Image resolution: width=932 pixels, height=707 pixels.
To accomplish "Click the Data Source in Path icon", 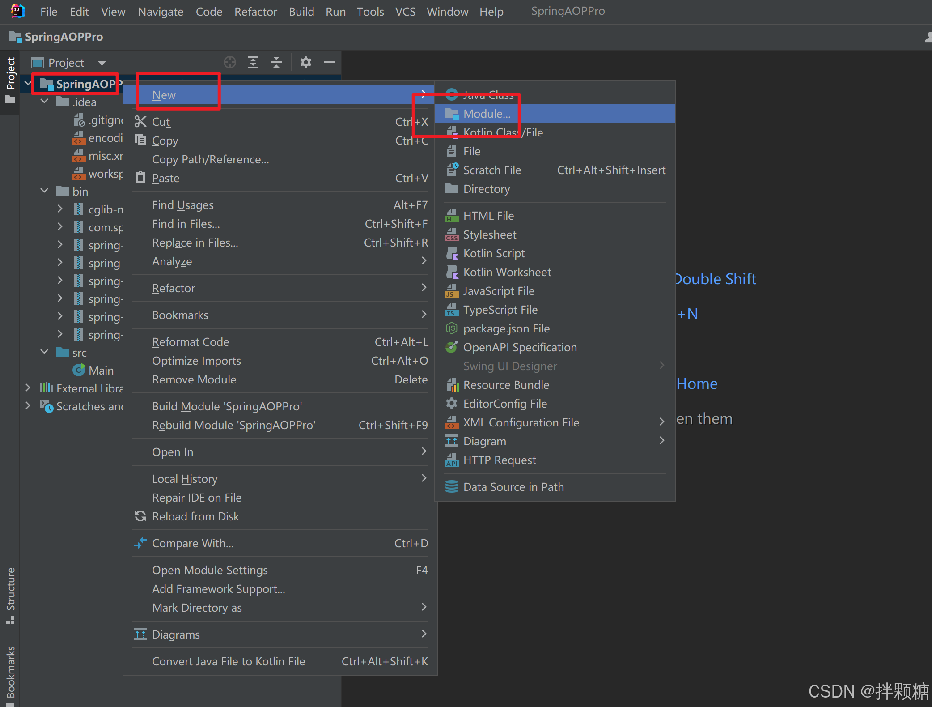I will coord(452,487).
